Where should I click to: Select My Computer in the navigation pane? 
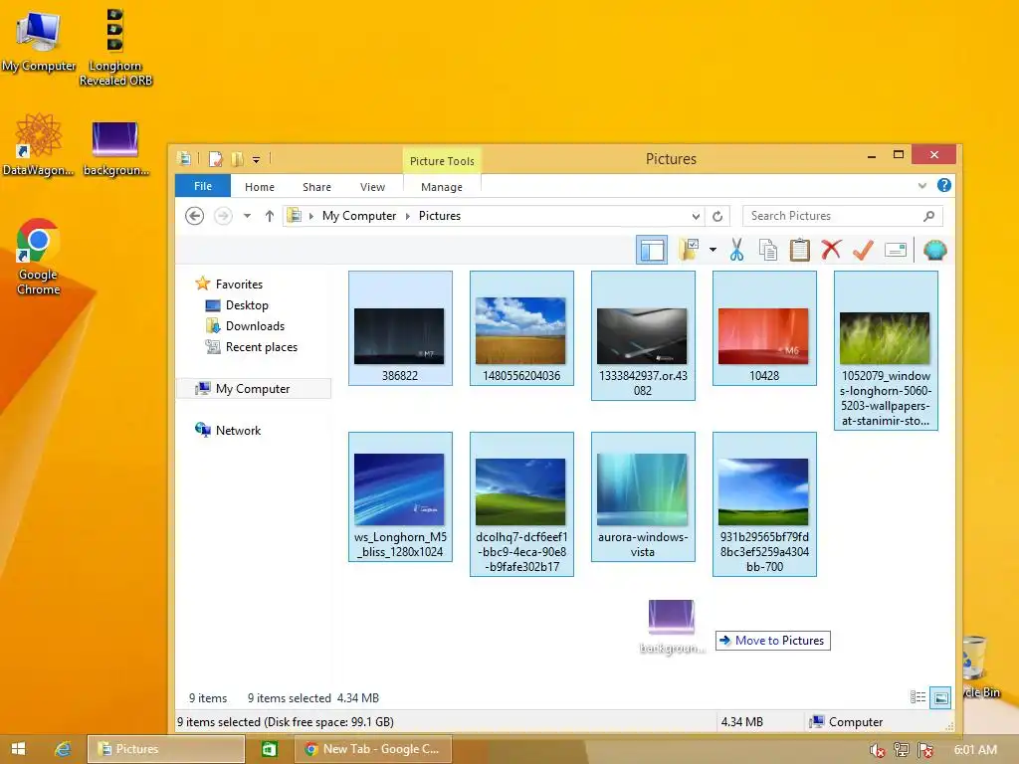[254, 389]
